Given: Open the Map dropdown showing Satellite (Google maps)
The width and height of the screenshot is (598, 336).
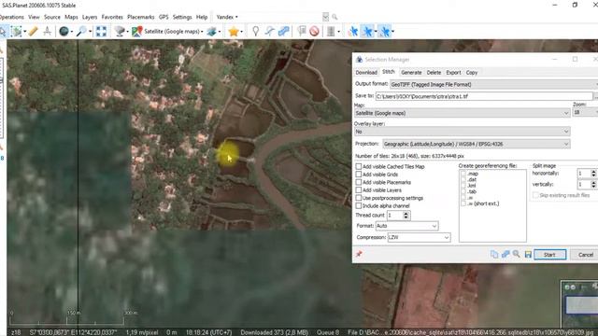Looking at the screenshot, I should click(x=463, y=113).
